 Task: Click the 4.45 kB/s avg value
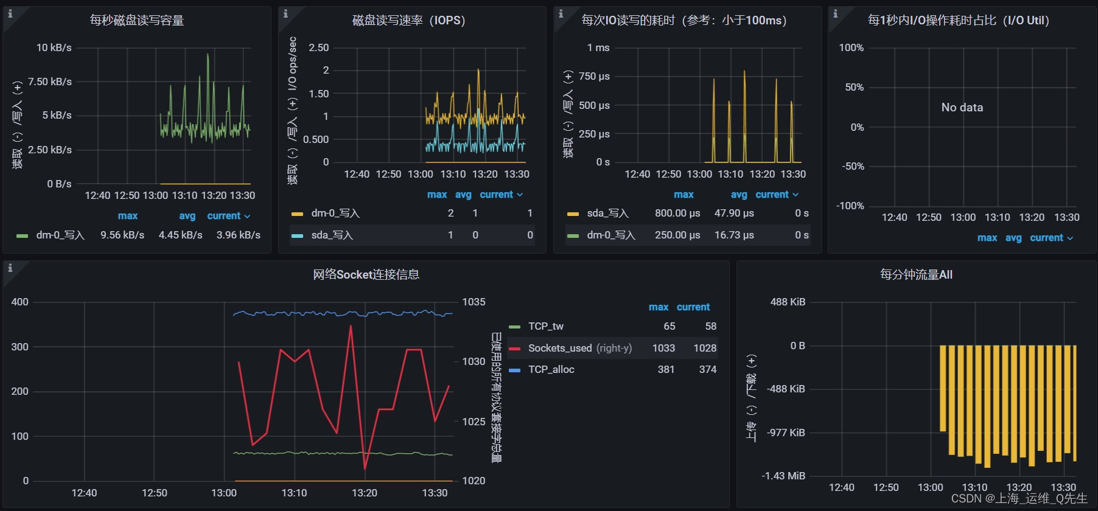pyautogui.click(x=181, y=235)
